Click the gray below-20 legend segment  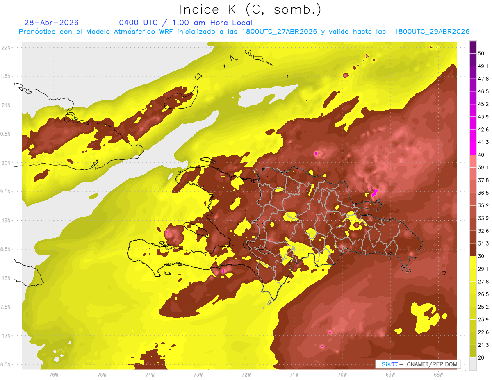[473, 364]
